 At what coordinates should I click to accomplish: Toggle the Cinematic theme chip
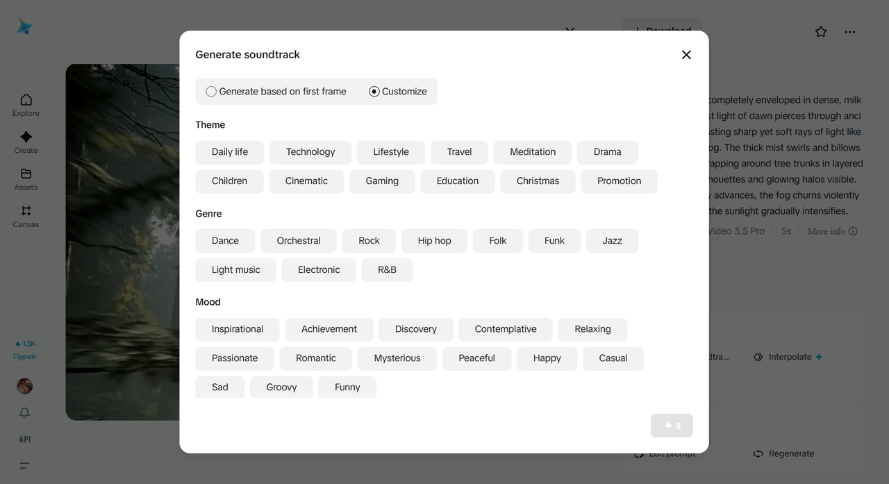coord(306,181)
